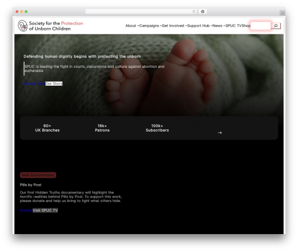Click the 100k+ Subscribers stat
The image size is (298, 252).
(157, 128)
